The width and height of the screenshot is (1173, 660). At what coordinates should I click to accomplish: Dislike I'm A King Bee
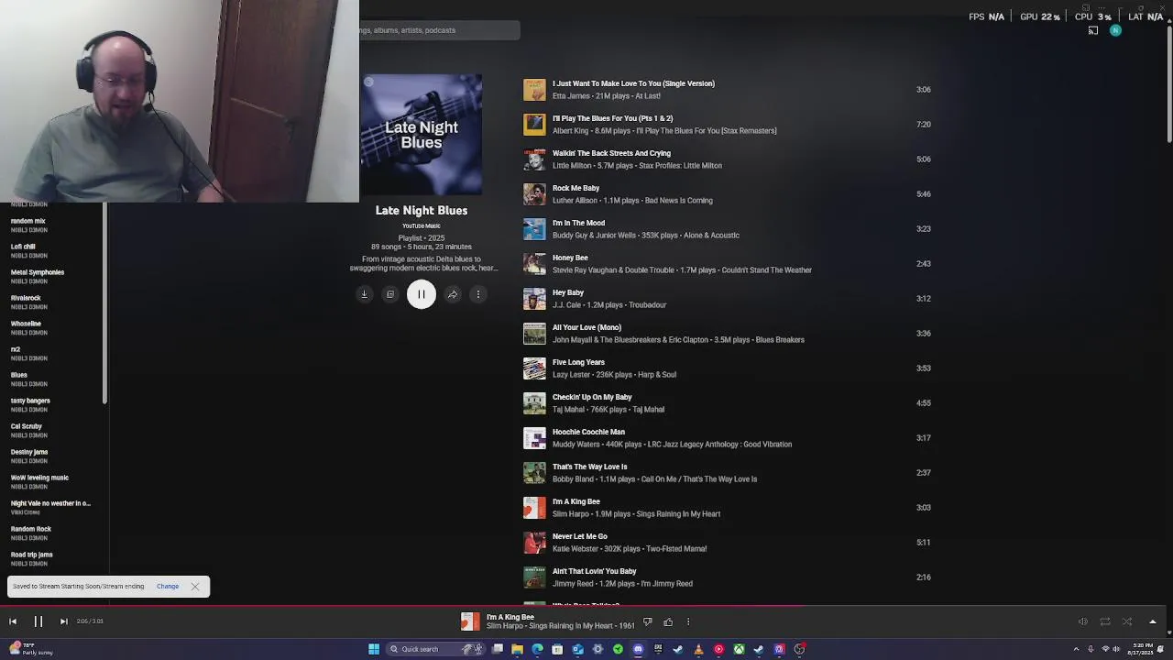[x=648, y=621]
